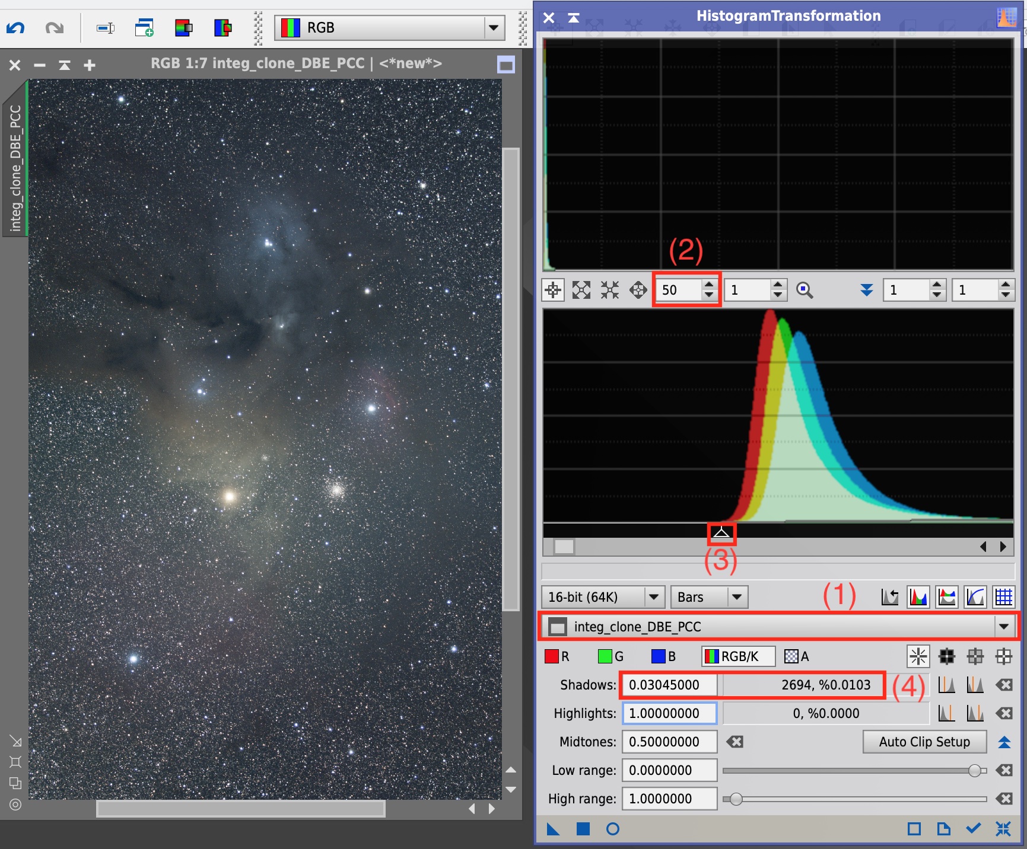Open the 16-bit (64K) resolution dropdown
This screenshot has width=1027, height=849.
click(x=653, y=597)
